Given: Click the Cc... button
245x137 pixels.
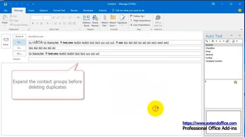Looking at the screenshot, I should tap(20, 48).
